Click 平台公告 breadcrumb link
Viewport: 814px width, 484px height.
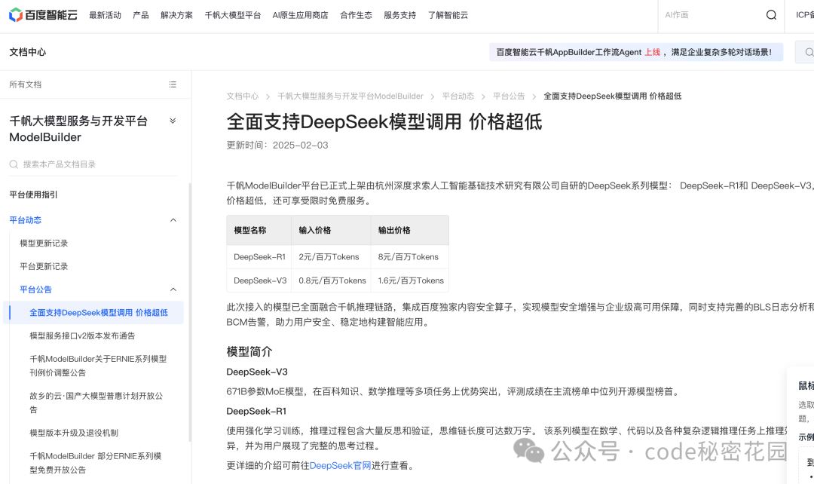509,96
